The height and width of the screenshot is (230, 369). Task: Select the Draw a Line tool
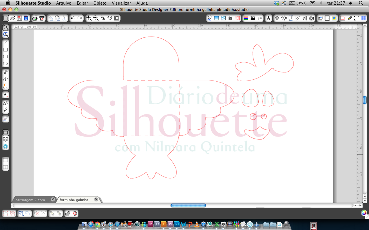5,43
